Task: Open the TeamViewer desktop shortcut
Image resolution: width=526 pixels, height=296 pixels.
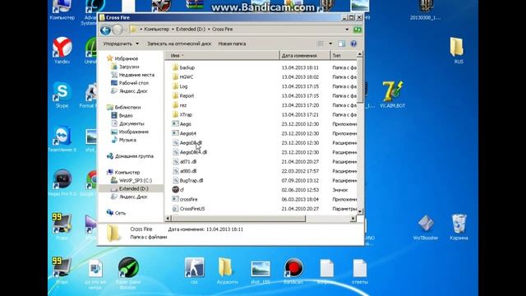Action: click(62, 139)
